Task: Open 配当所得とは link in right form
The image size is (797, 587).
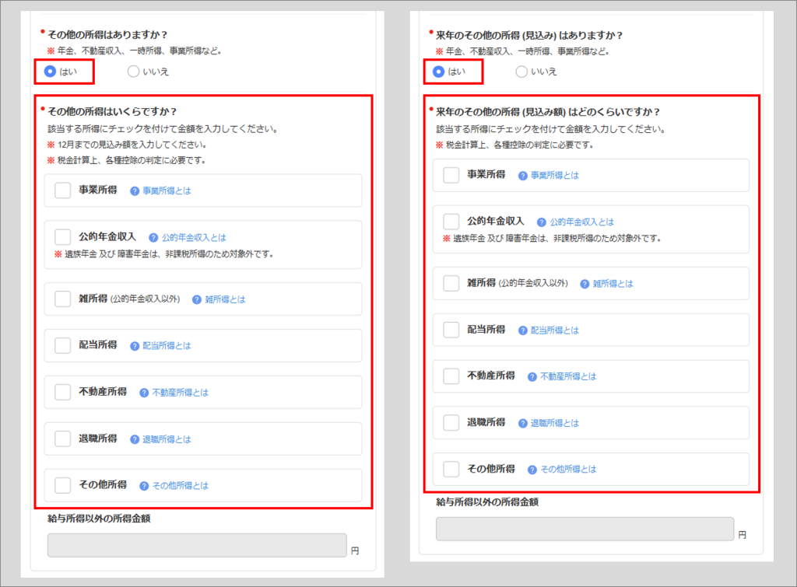Action: coord(555,330)
